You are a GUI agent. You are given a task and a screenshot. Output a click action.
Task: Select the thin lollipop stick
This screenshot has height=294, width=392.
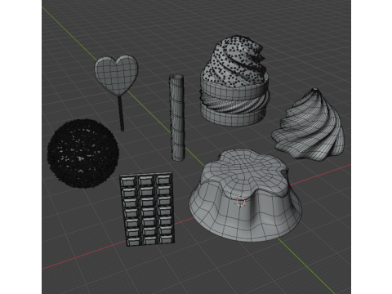(x=121, y=113)
